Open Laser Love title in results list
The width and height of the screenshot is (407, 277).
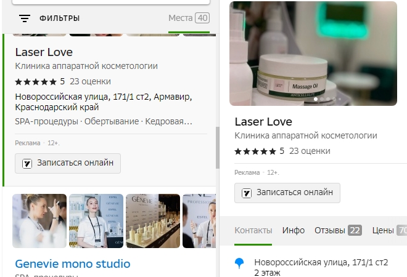click(44, 52)
